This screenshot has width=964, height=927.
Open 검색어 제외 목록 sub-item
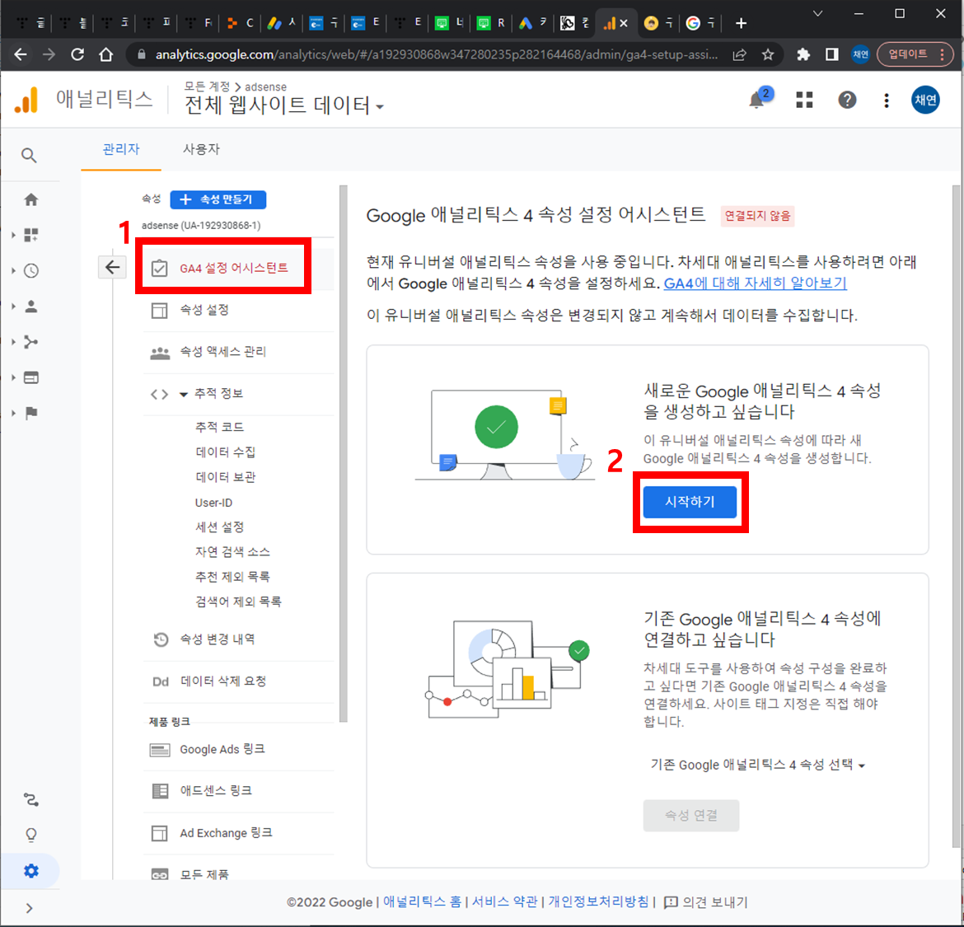(x=238, y=602)
